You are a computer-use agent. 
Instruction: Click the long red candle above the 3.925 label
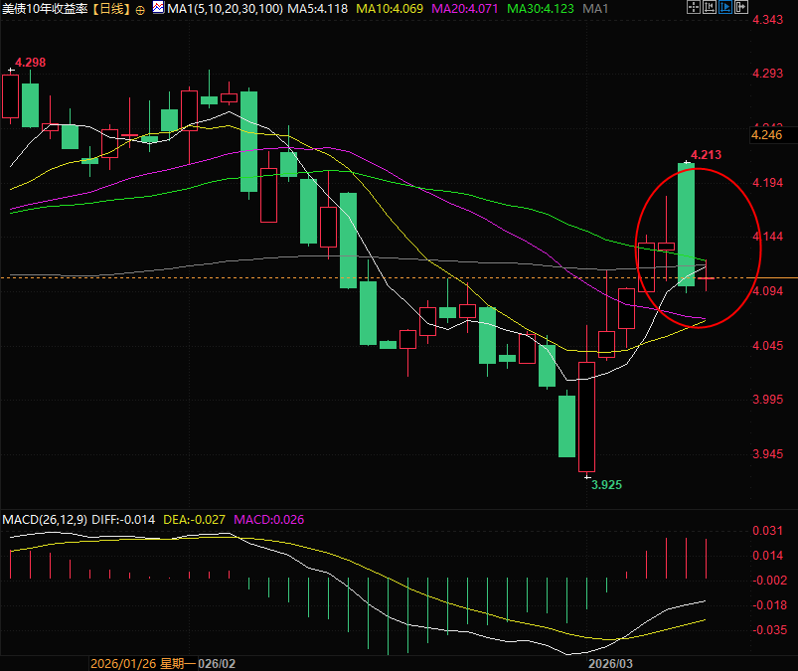586,417
